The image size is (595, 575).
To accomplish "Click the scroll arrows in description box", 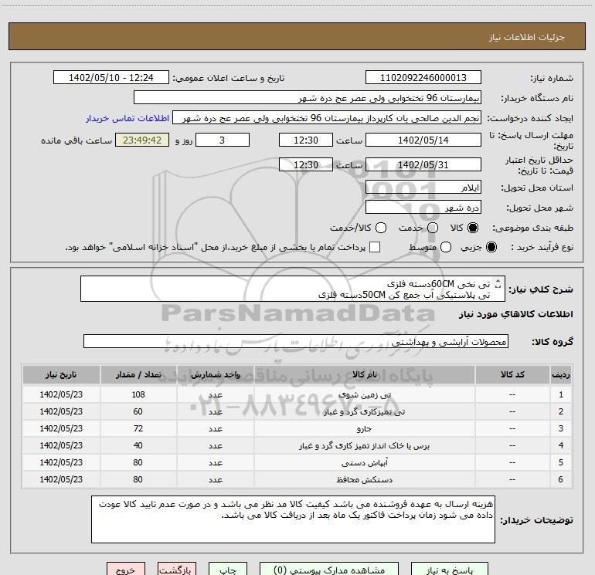I will 498,283.
